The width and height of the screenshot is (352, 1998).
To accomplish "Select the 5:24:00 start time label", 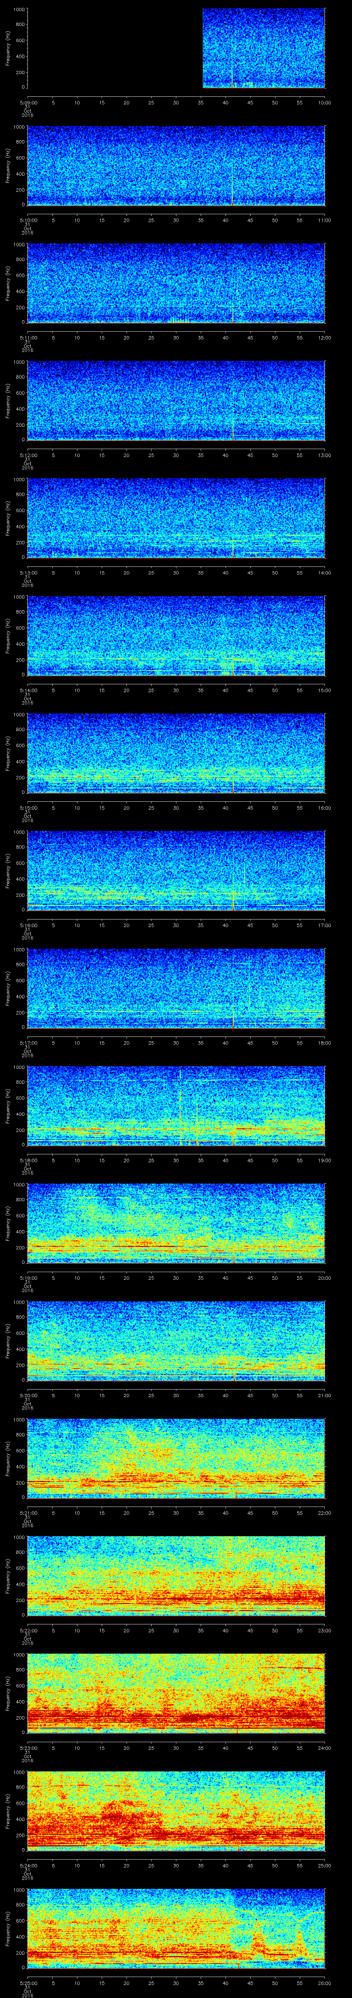I will click(28, 1865).
